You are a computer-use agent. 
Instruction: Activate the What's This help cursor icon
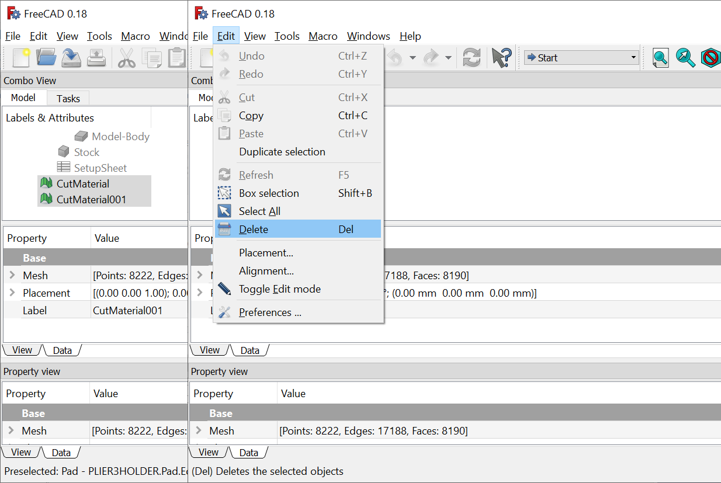click(501, 57)
